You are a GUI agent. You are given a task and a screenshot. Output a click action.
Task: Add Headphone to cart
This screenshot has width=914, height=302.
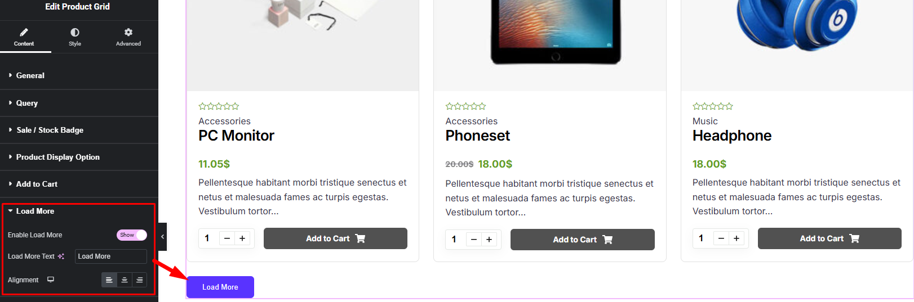[829, 238]
